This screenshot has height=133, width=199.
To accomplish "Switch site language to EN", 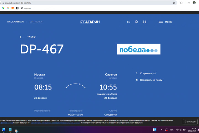I will 129,22.
